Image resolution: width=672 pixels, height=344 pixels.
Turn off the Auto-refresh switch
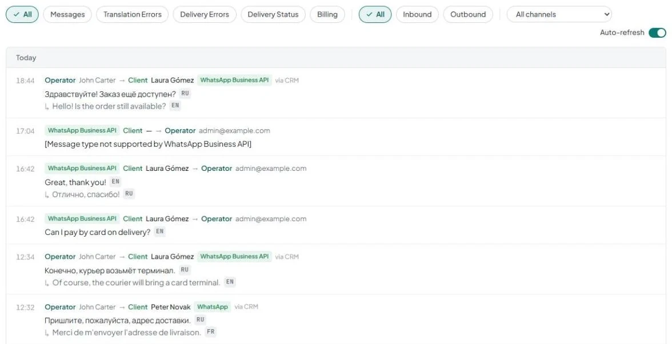click(x=657, y=33)
